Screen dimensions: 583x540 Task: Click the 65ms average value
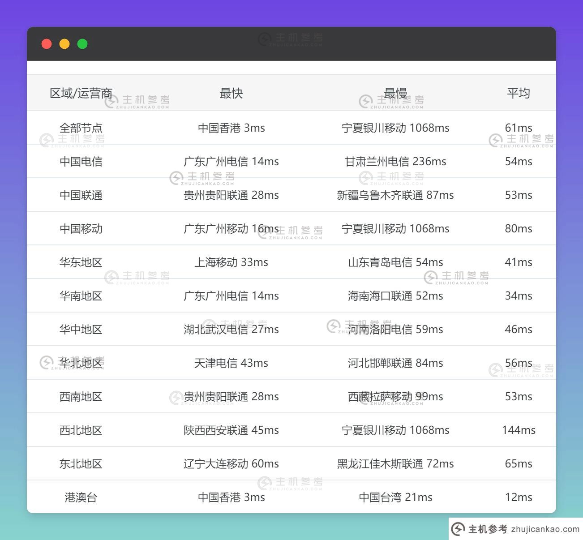(519, 464)
